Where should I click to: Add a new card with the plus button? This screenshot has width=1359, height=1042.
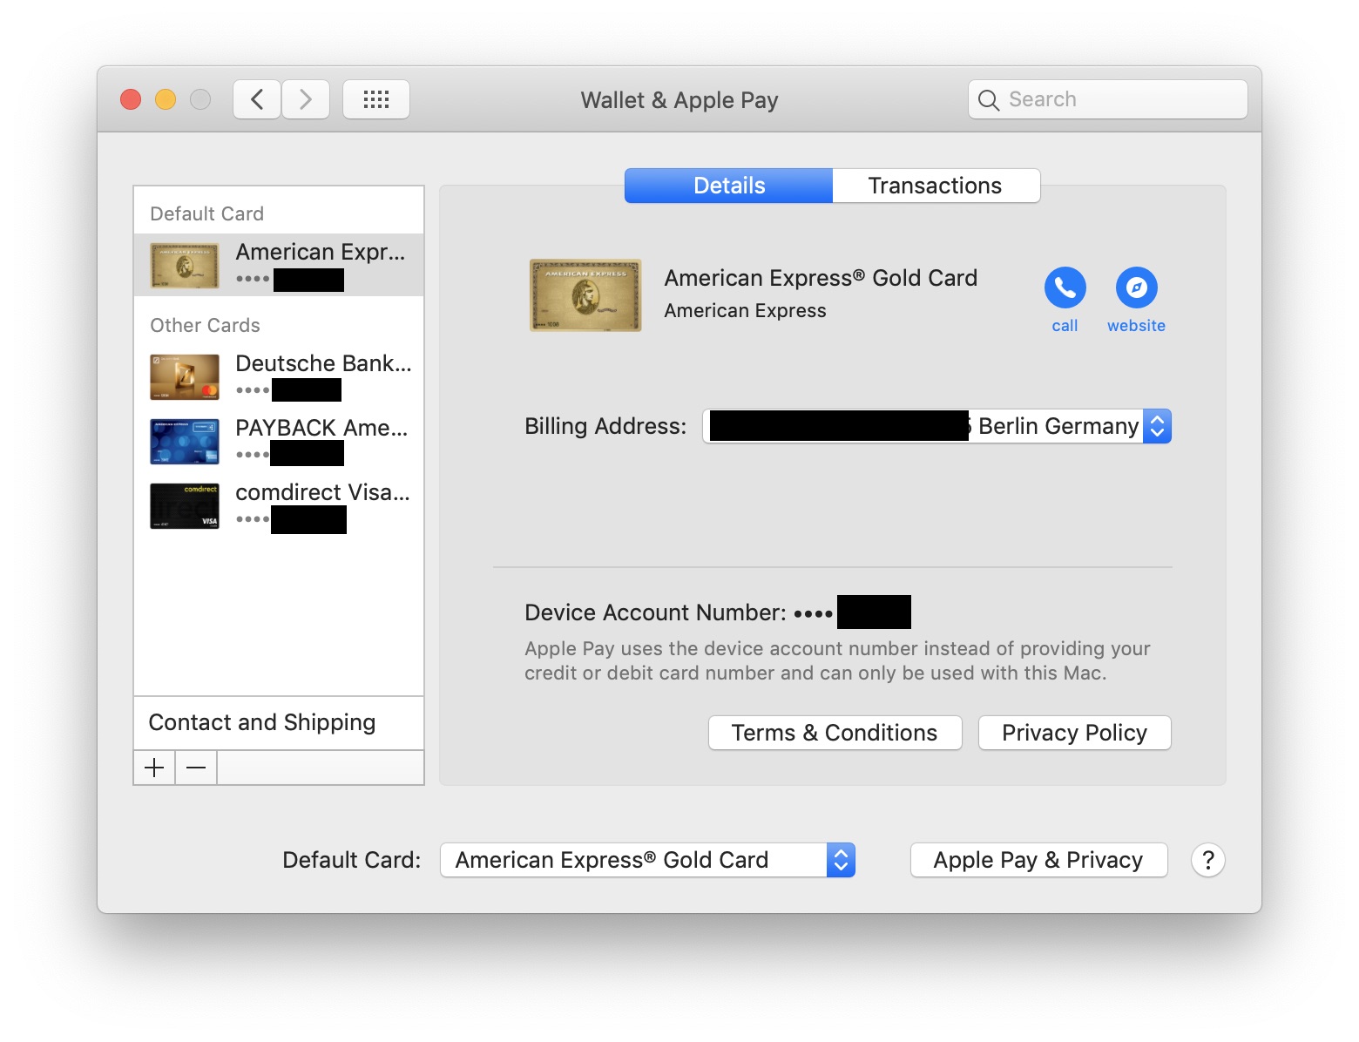pos(154,768)
